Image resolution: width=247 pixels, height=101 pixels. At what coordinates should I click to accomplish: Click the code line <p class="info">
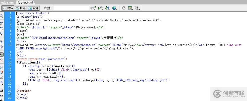(x=29, y=17)
